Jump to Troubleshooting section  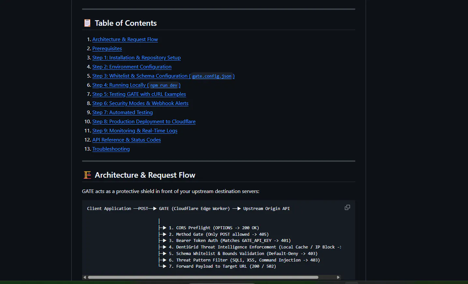[x=111, y=149]
